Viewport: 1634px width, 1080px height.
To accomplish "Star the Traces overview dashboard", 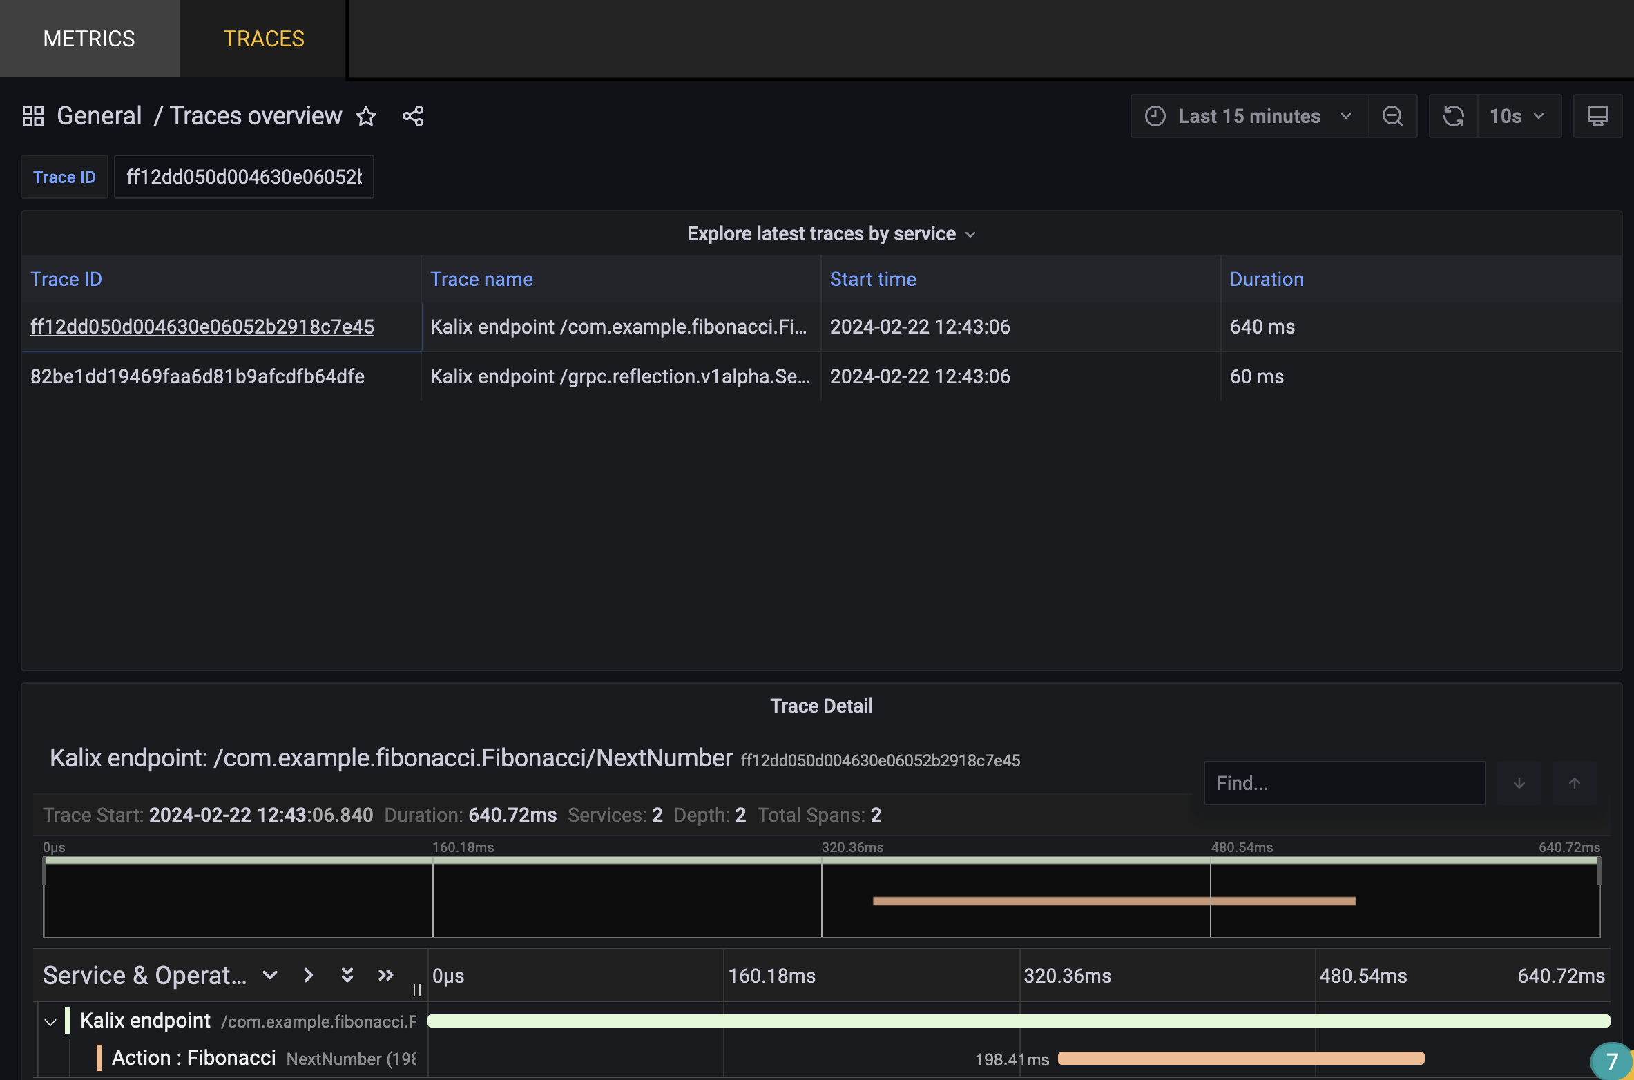I will (x=367, y=116).
